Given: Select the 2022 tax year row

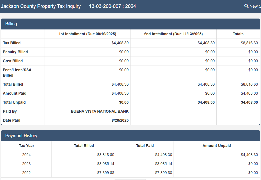Looking at the screenshot, I should click(x=26, y=173).
